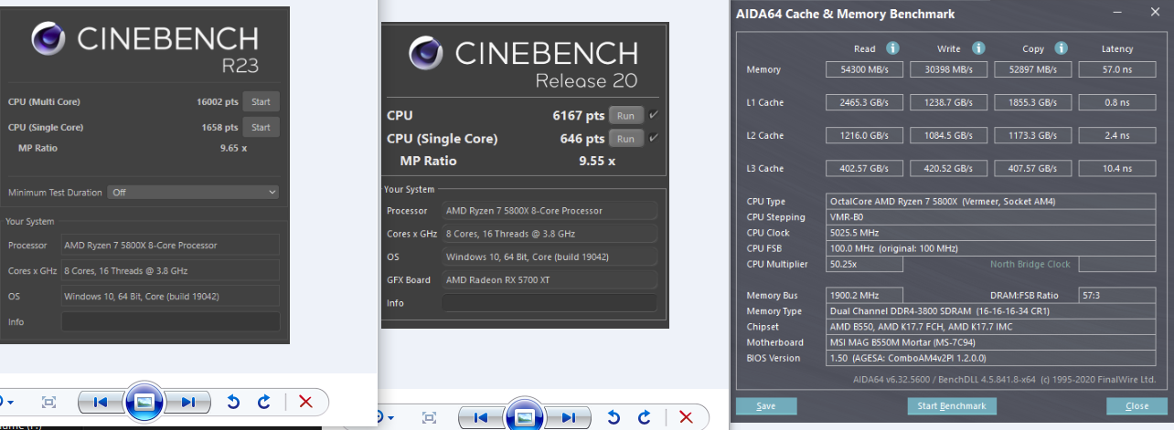Click the 6167 pts CPU score in R20

tap(579, 115)
